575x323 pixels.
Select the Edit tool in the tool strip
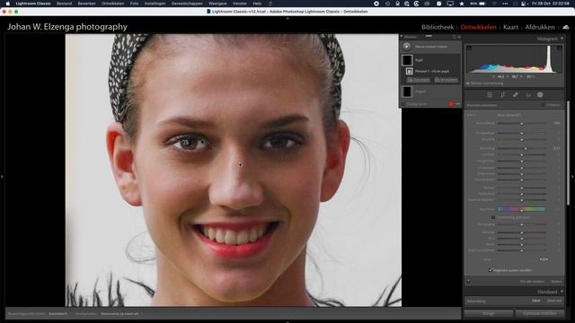pos(490,95)
